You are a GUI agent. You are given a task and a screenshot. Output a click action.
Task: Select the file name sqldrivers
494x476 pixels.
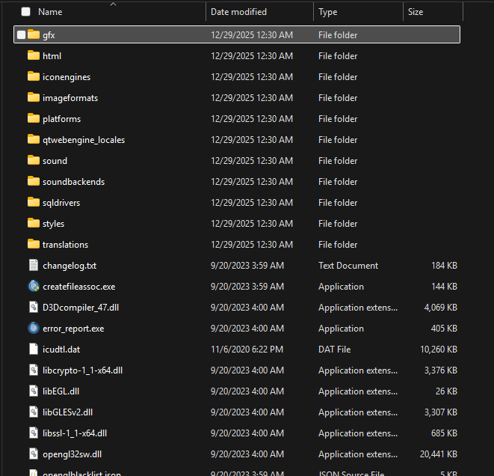61,203
